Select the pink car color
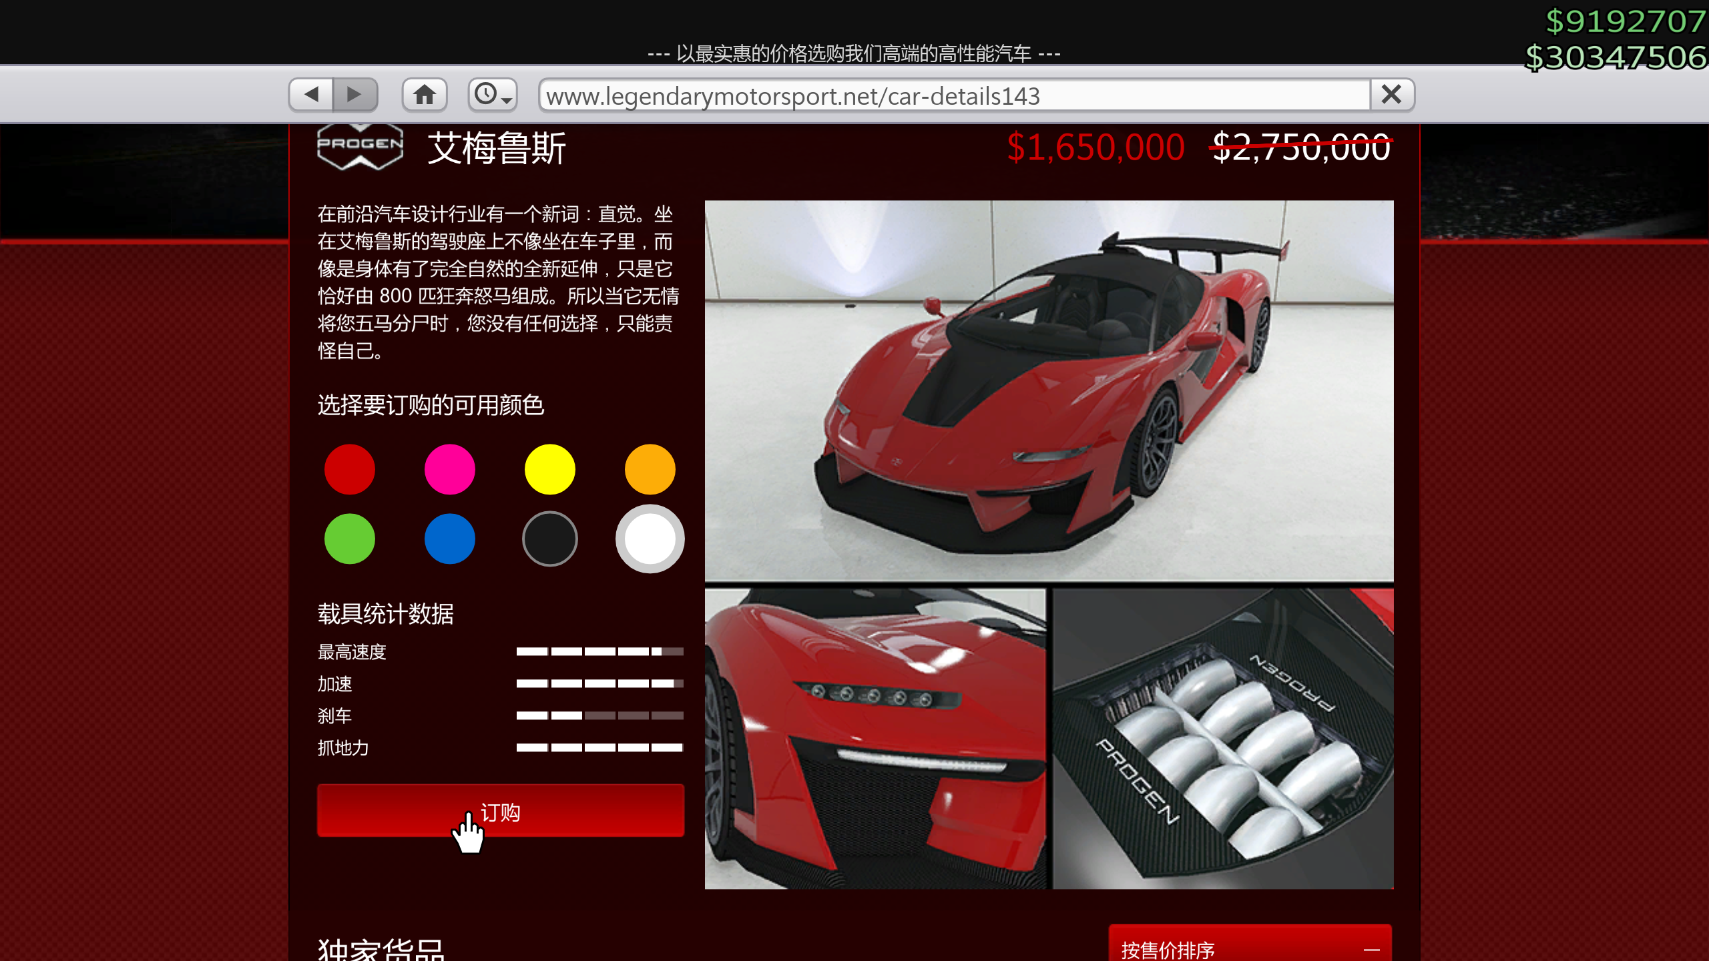Viewport: 1709px width, 961px height. (x=450, y=469)
